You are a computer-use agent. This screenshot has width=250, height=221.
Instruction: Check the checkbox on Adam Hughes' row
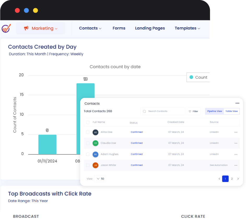coord(88,154)
